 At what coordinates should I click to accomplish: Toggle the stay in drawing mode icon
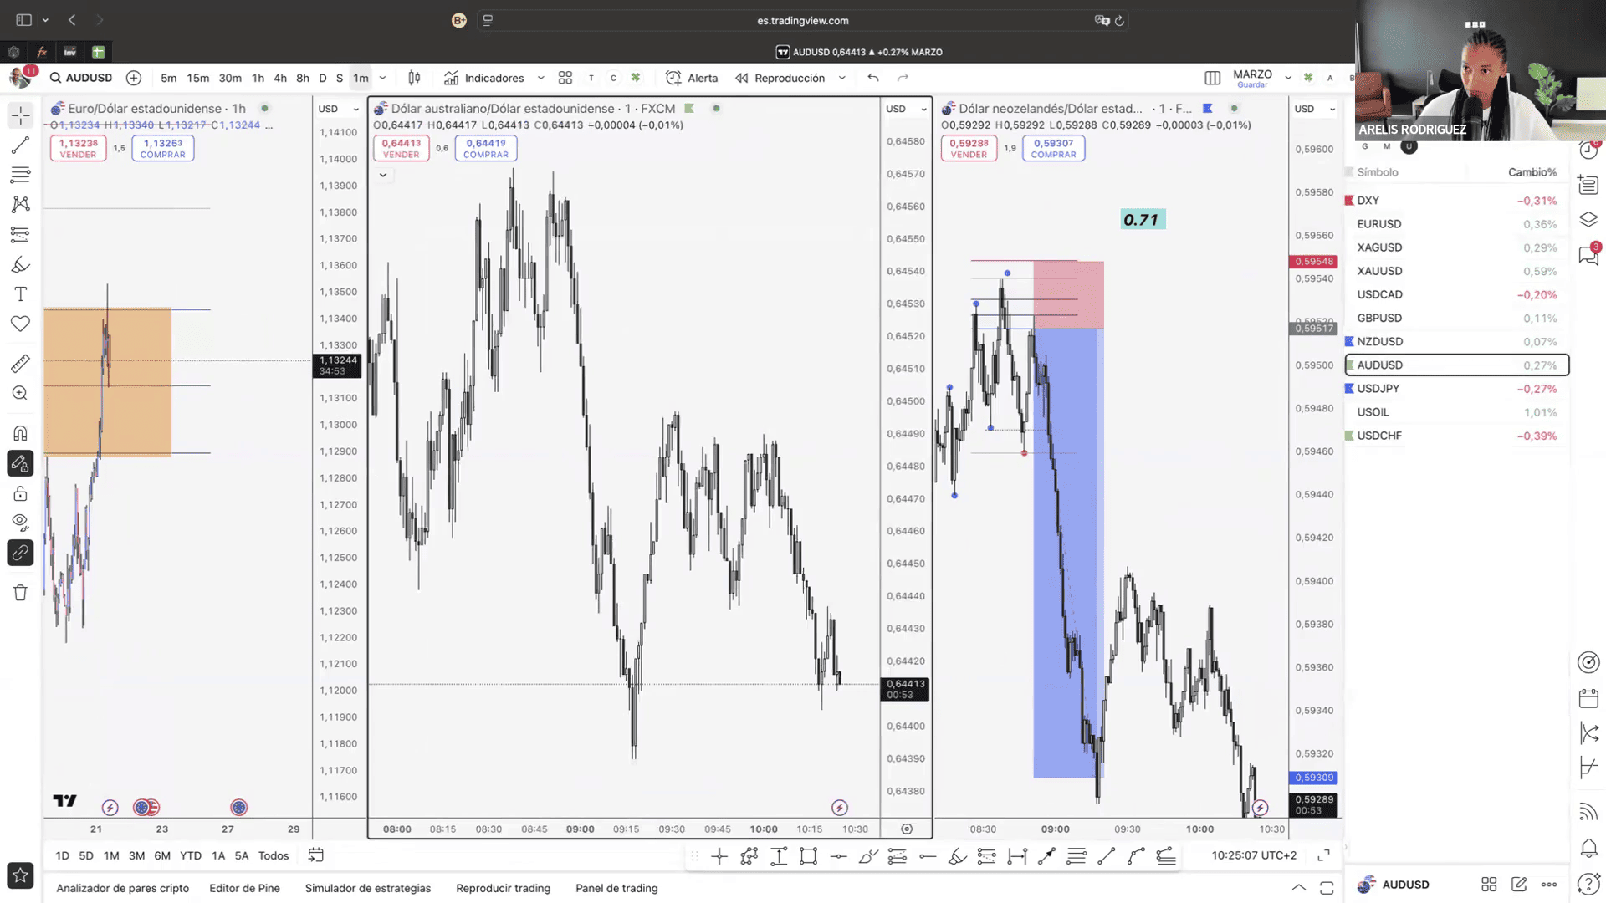20,463
